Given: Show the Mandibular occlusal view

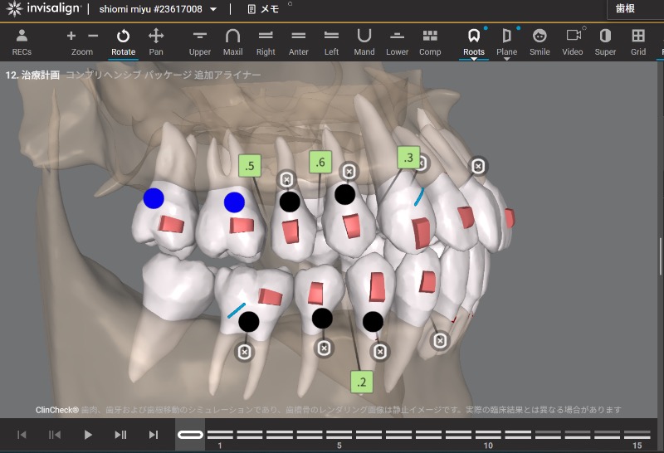Looking at the screenshot, I should coord(364,41).
